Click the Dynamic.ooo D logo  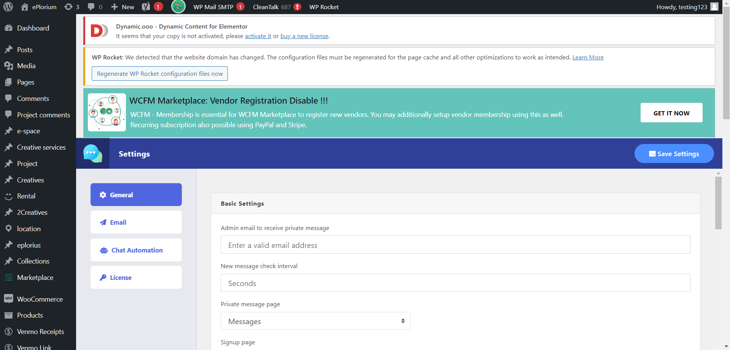pyautogui.click(x=99, y=31)
